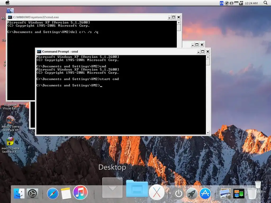Minimize the hidden middle window behind Command Prompt

[193, 45]
